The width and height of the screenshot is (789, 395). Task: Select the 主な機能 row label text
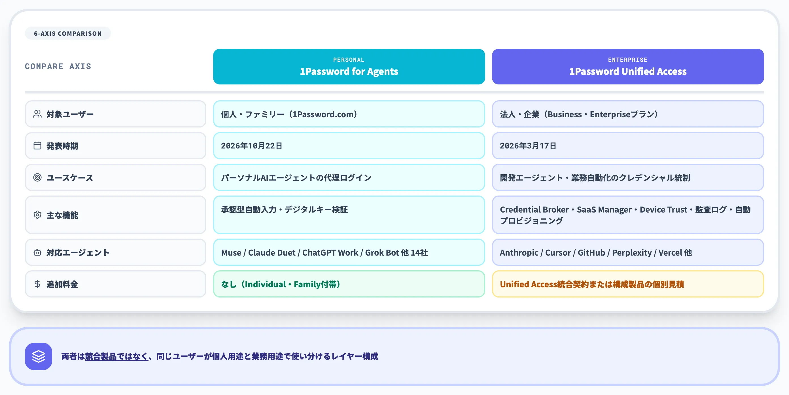click(62, 215)
